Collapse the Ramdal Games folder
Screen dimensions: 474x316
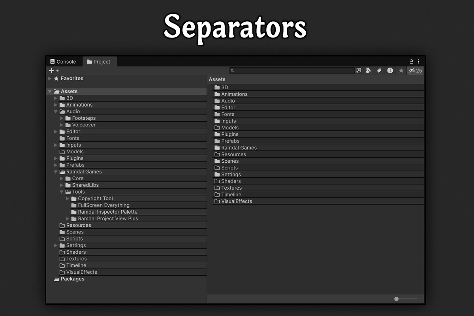(56, 171)
